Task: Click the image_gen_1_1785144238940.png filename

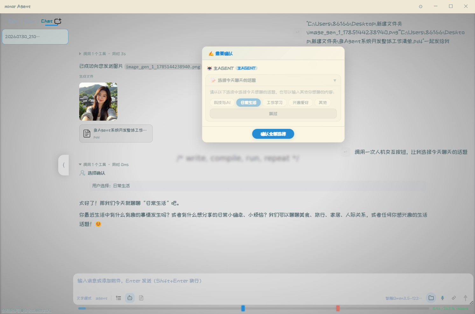Action: point(163,67)
